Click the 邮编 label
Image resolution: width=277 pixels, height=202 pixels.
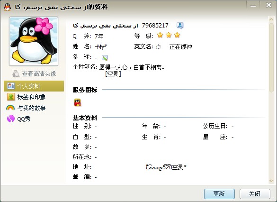(82, 177)
